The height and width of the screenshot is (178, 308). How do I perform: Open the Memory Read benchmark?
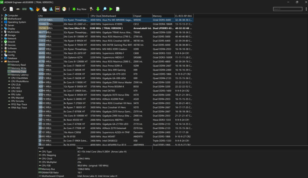17,65
